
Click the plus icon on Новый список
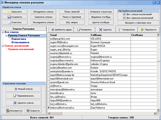tap(16, 89)
